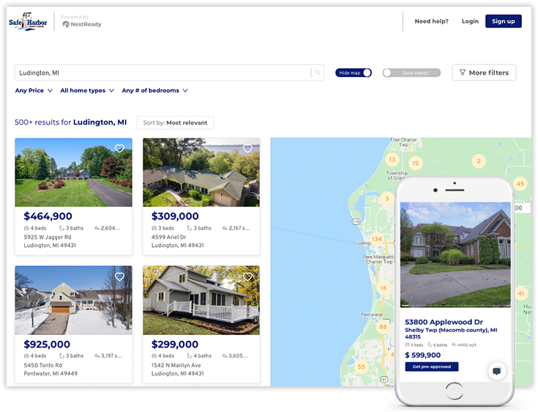Open the Sort by Most relevant dropdown

tap(176, 122)
